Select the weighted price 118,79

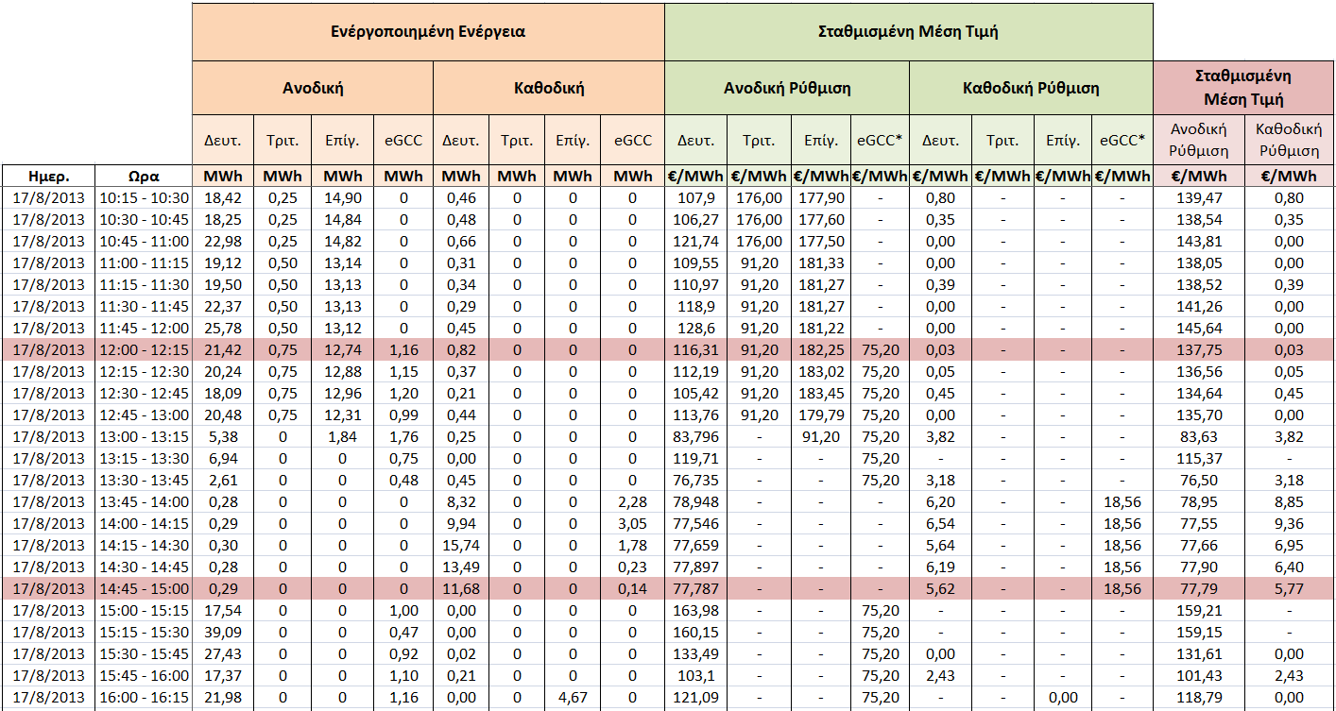pyautogui.click(x=1199, y=698)
